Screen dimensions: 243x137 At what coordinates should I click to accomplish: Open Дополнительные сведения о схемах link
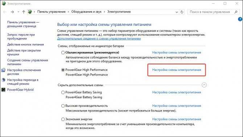(99, 39)
